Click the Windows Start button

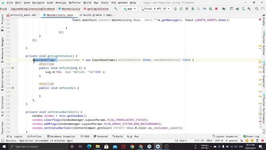[4, 146]
